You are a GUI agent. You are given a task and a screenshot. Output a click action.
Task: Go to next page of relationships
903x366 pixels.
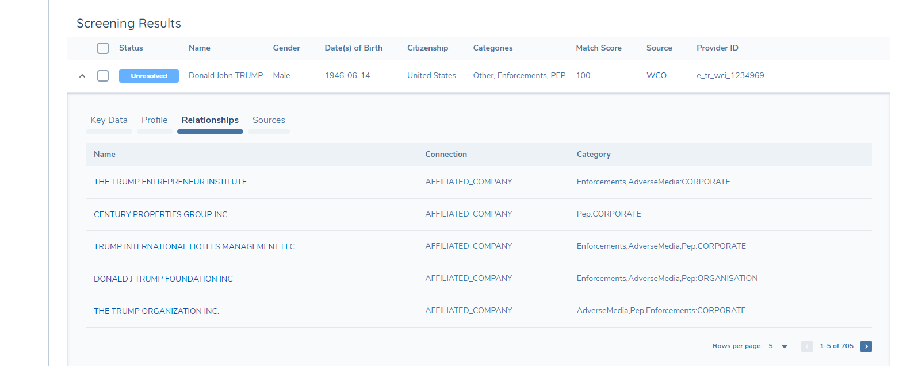(866, 346)
